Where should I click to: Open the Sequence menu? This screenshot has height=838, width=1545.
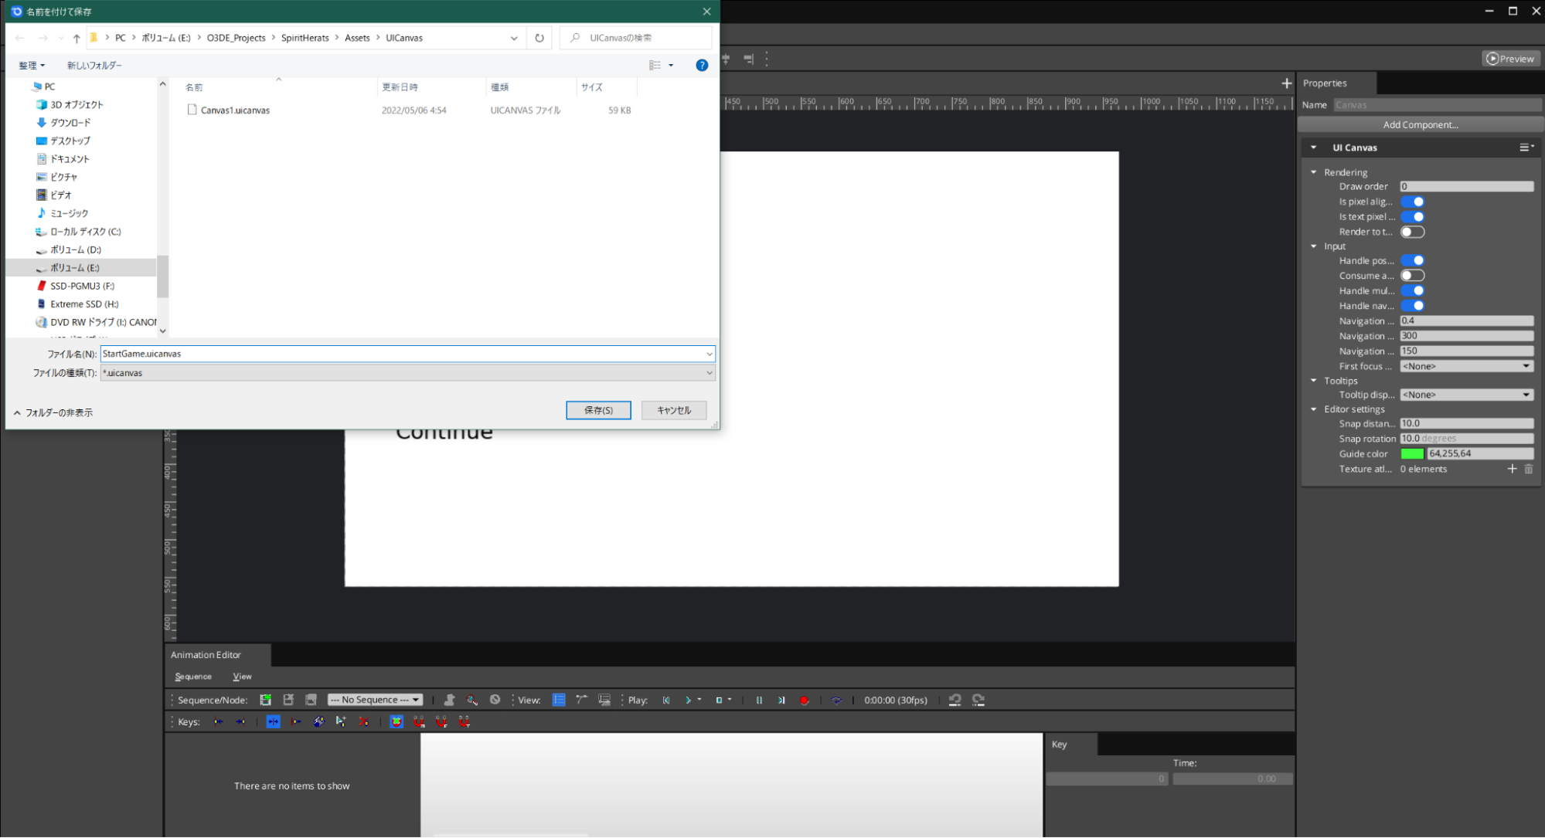(x=193, y=677)
